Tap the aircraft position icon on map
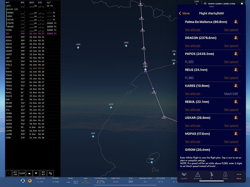This screenshot has height=187, width=250. [x=153, y=89]
